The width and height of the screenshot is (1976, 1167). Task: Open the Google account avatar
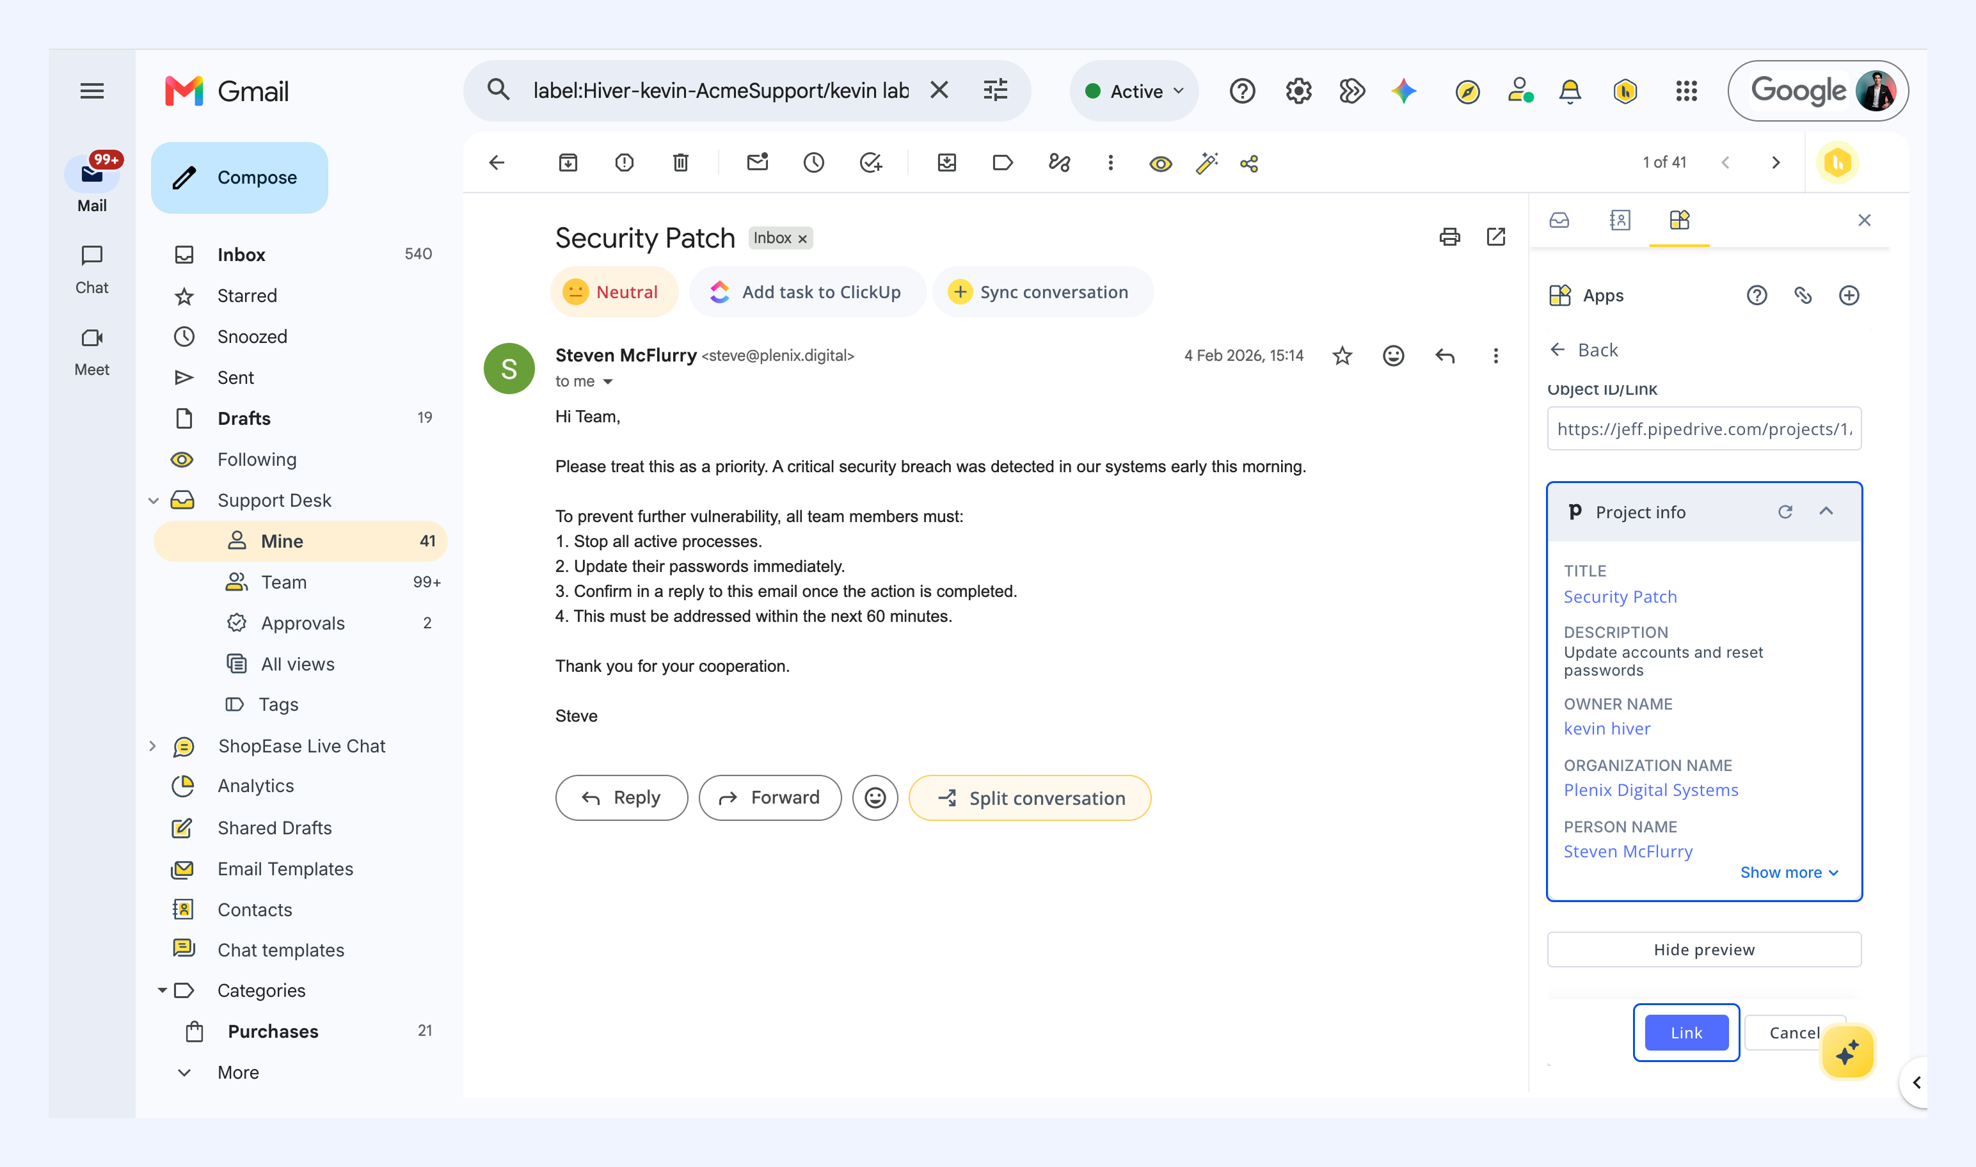click(1876, 91)
